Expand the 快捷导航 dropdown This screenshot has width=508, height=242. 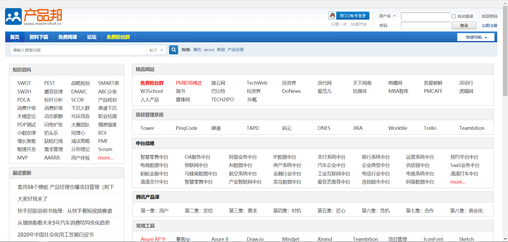[x=476, y=37]
